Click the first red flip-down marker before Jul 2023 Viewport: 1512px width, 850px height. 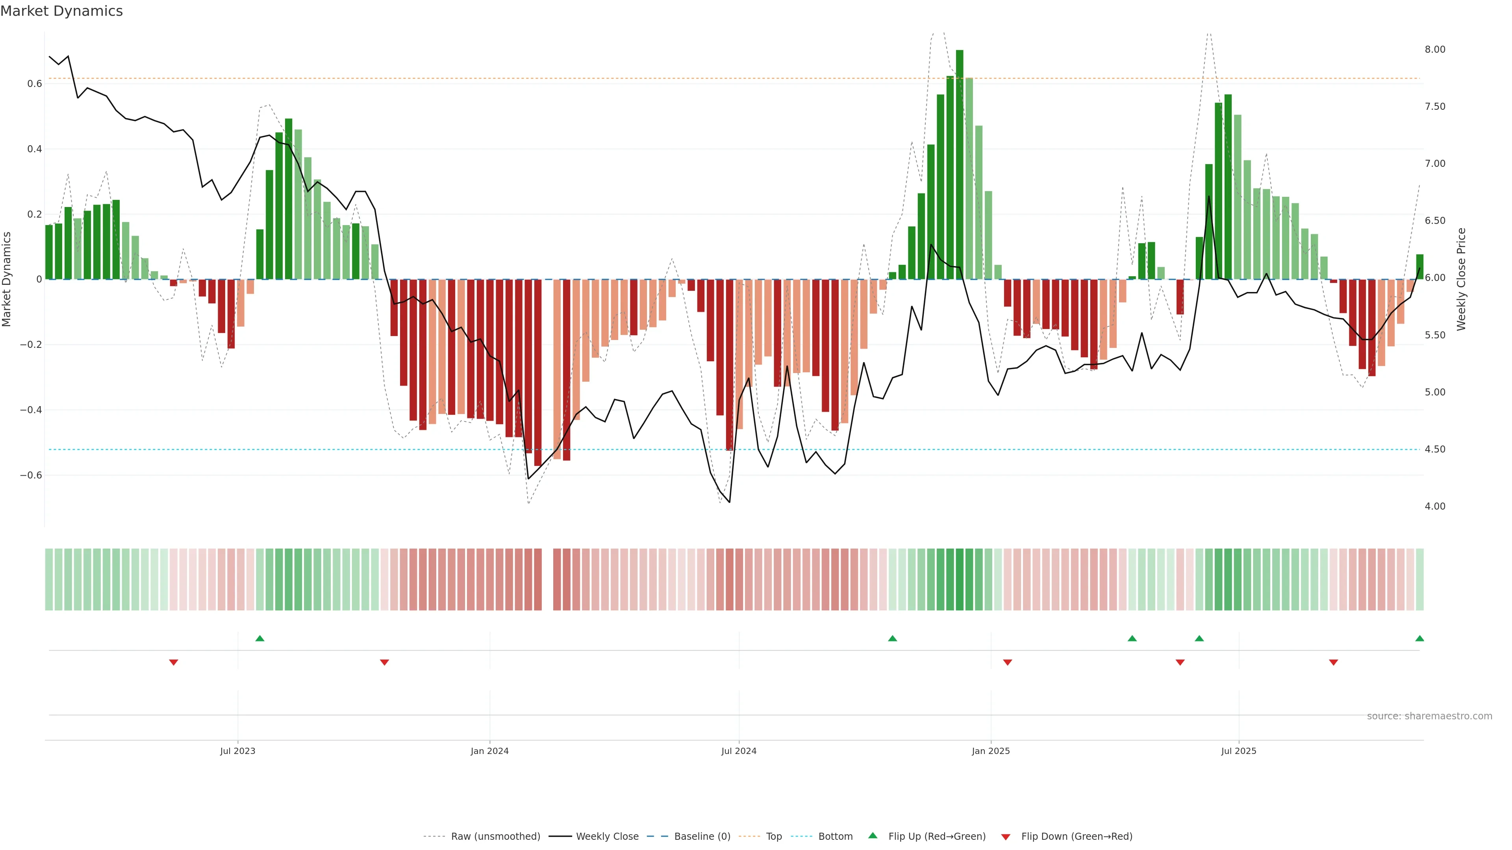(174, 662)
